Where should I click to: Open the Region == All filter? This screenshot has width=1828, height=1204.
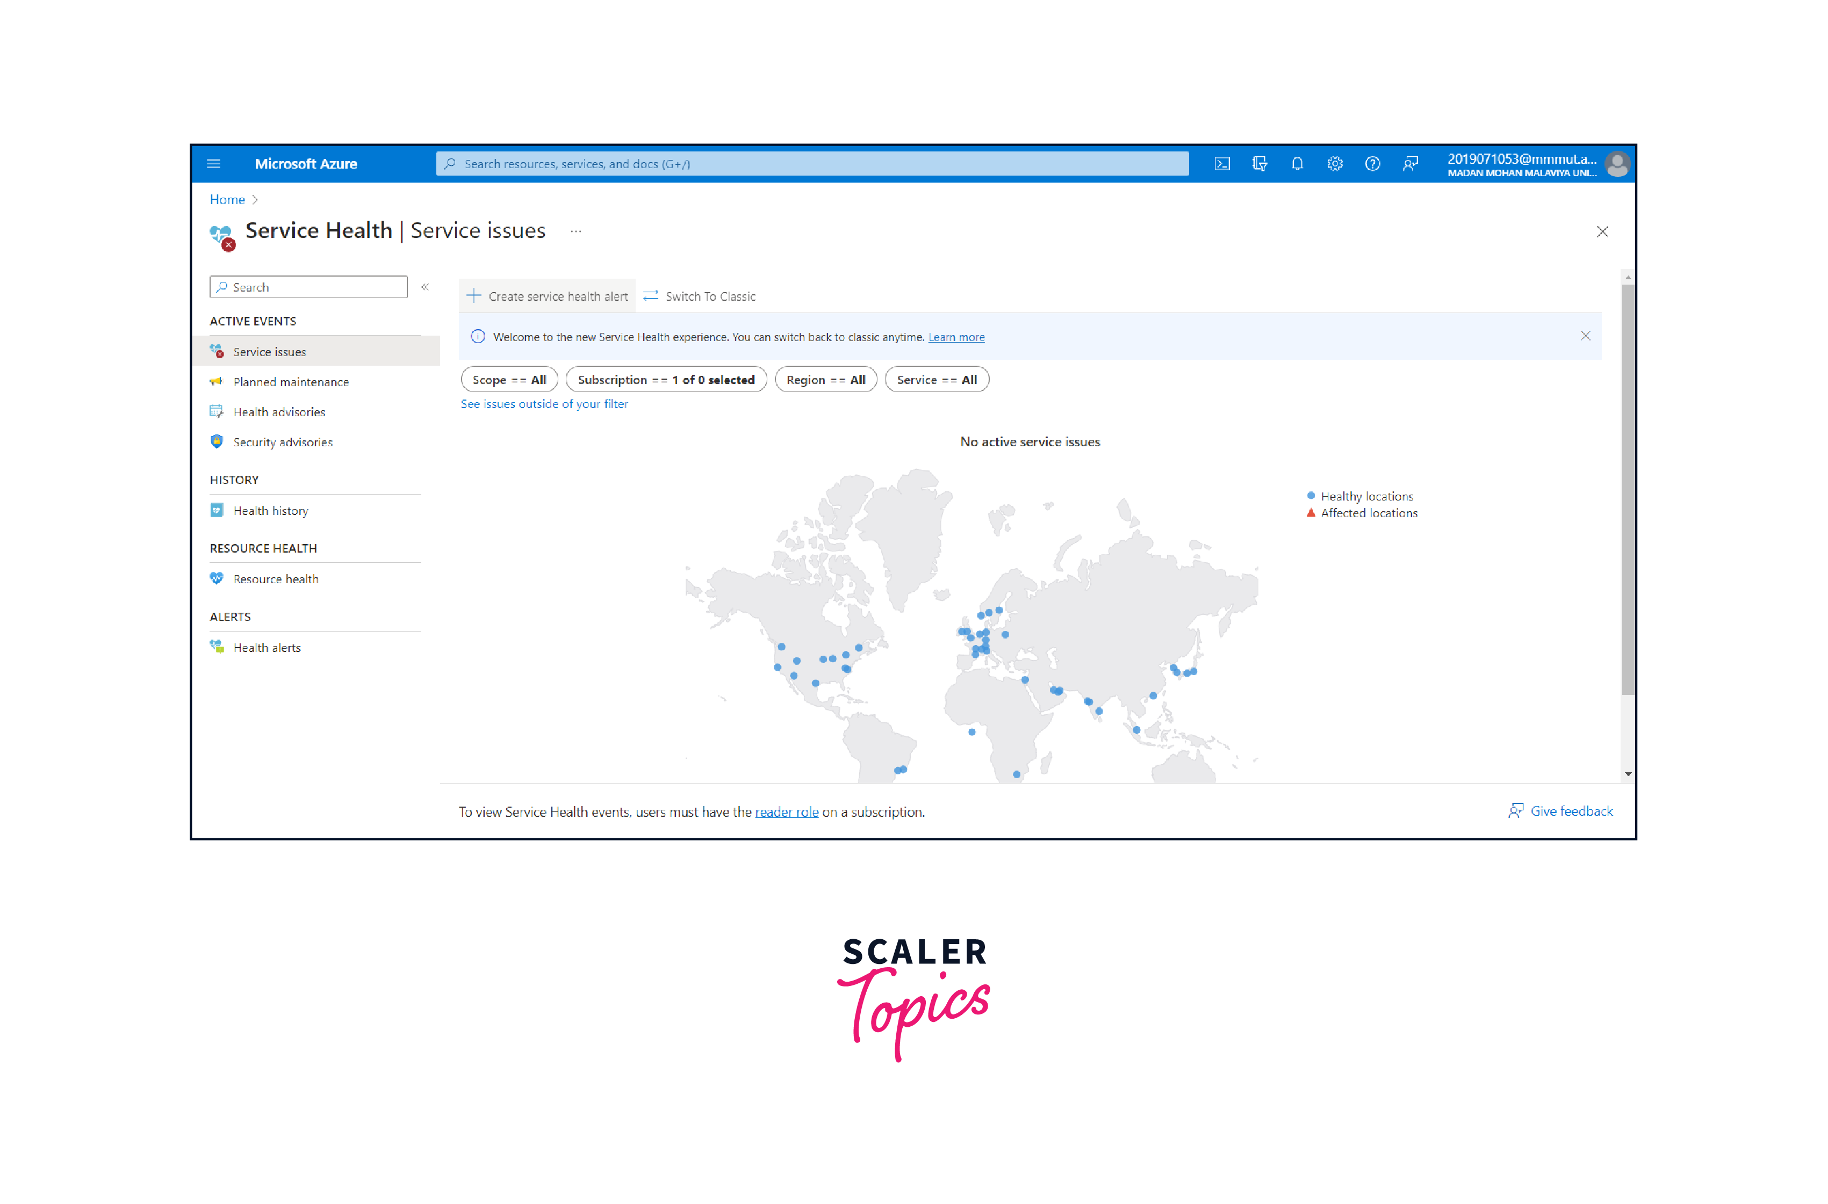point(825,379)
